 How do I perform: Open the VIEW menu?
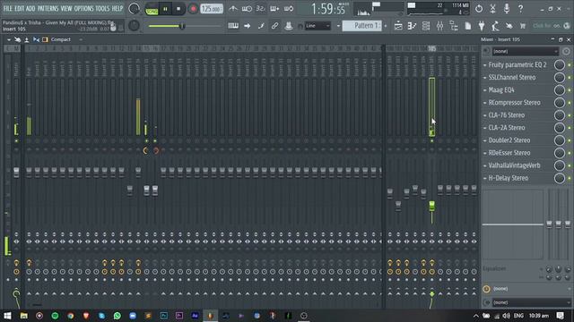pos(66,8)
